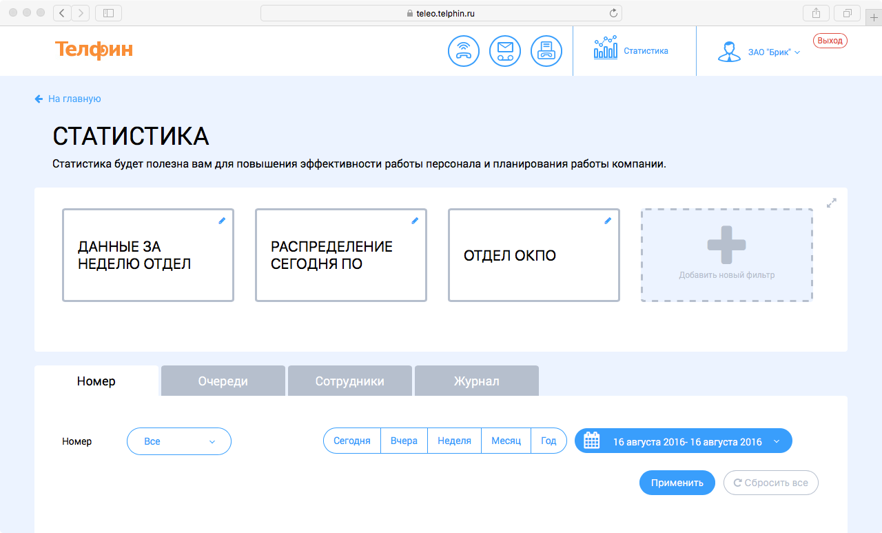Open the voicemail envelope icon
Screen dimensions: 882x533
505,51
